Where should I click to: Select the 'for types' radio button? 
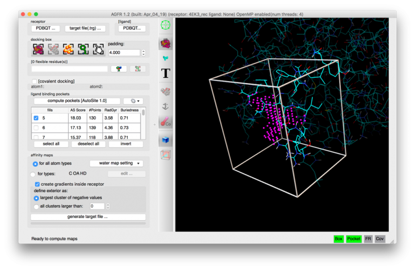pos(33,174)
